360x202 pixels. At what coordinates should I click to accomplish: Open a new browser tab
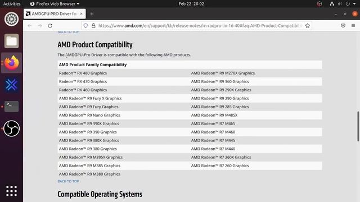point(92,14)
